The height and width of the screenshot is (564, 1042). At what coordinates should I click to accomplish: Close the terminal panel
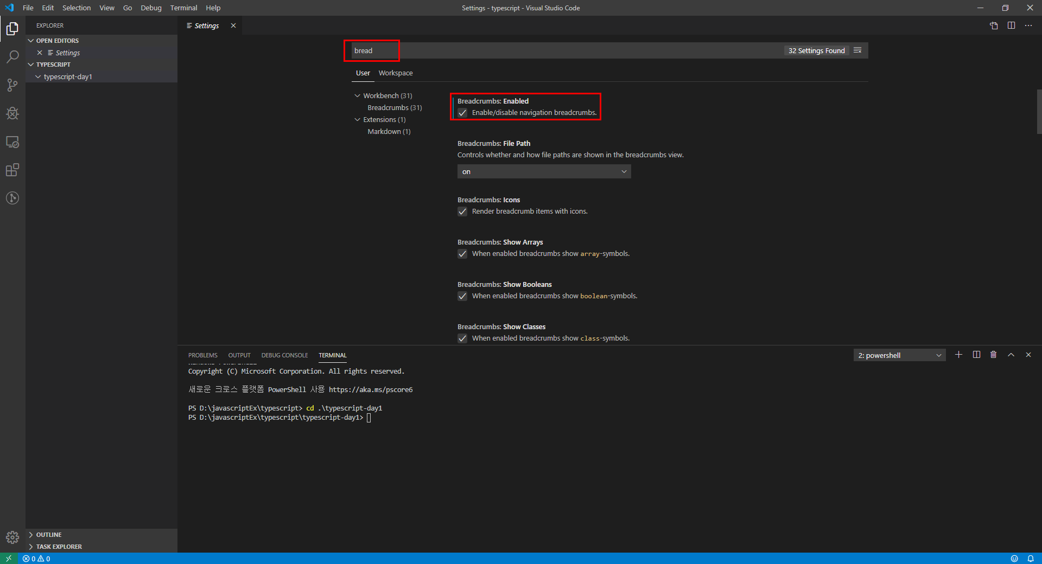tap(1028, 355)
